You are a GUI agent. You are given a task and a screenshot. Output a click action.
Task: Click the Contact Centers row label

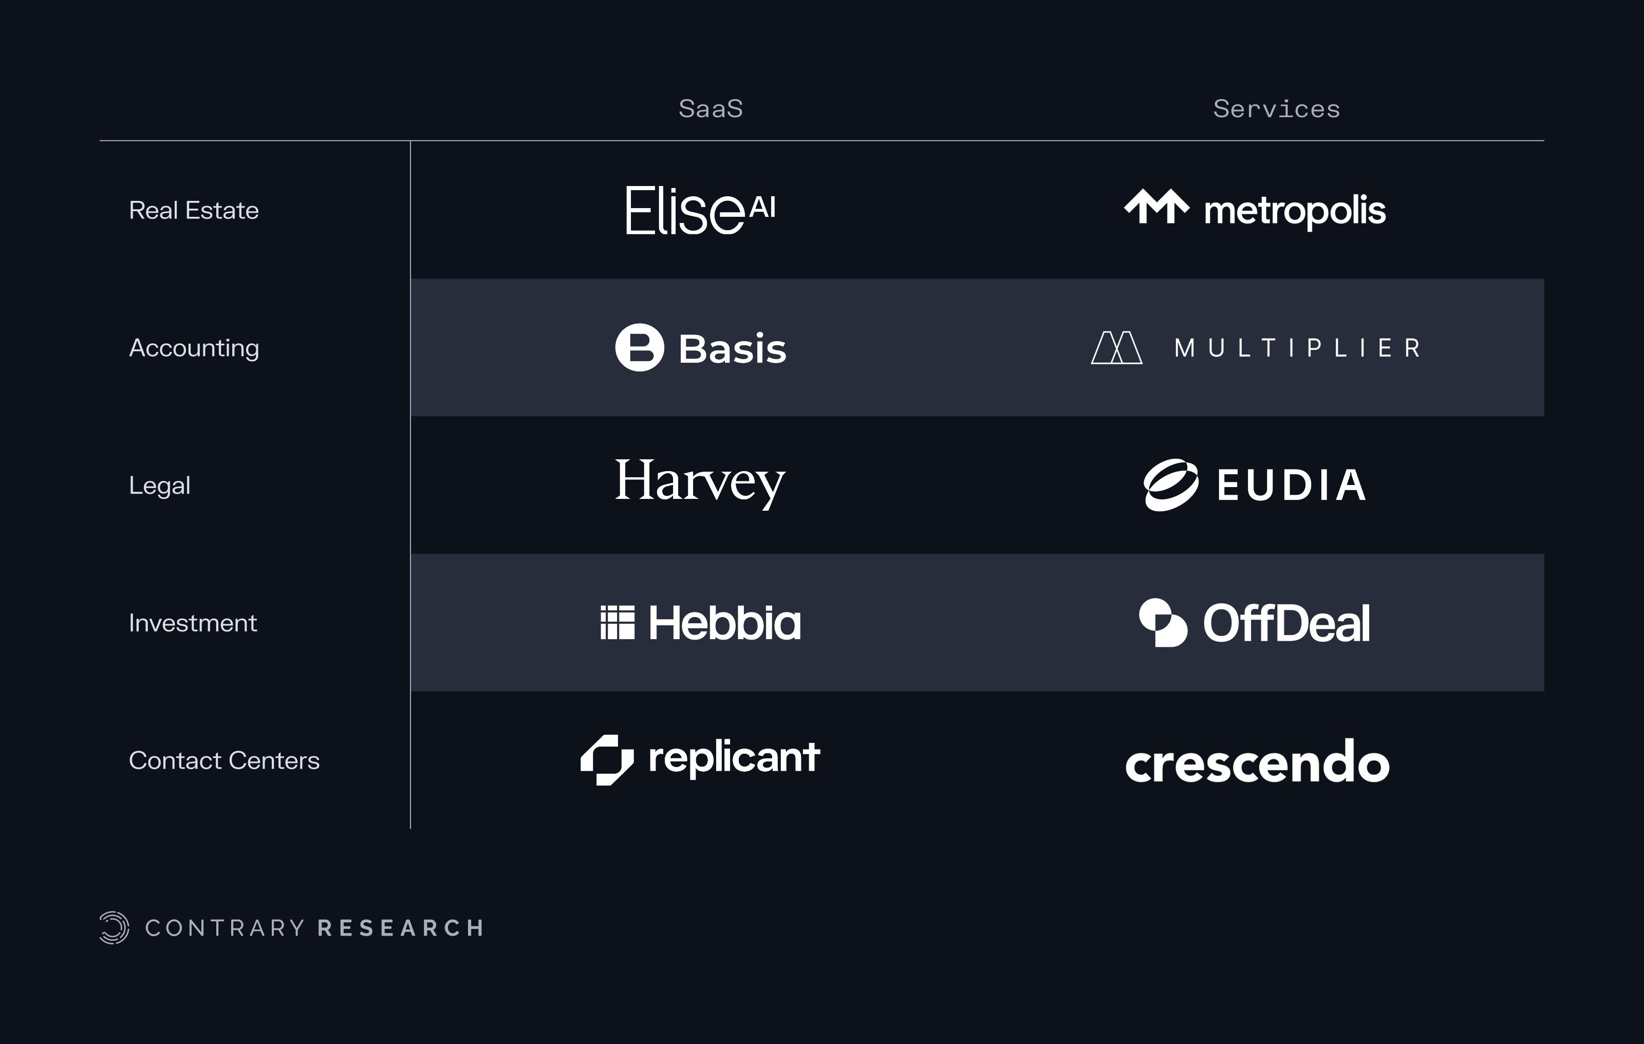(224, 760)
